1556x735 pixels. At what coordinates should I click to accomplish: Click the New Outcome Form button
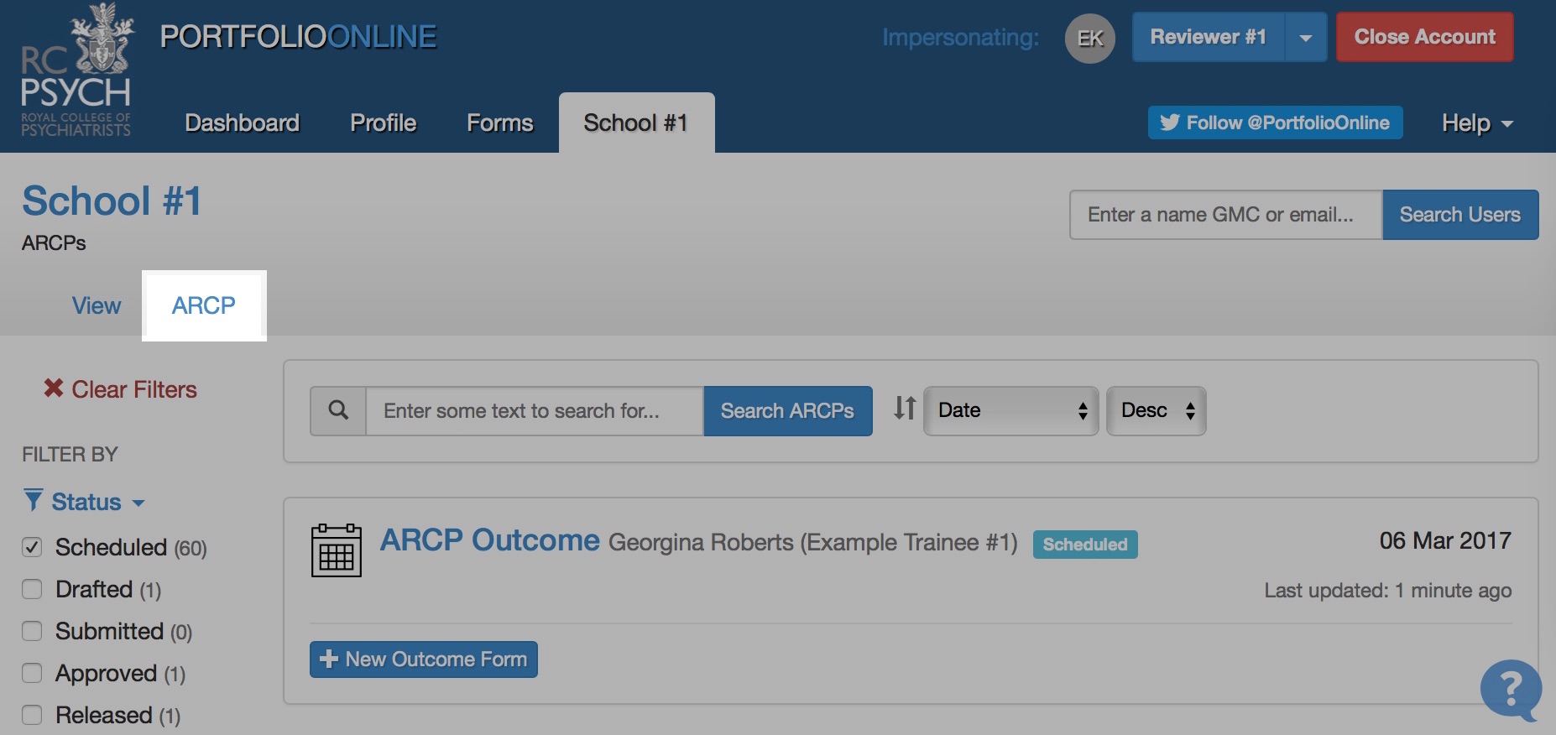click(x=423, y=659)
